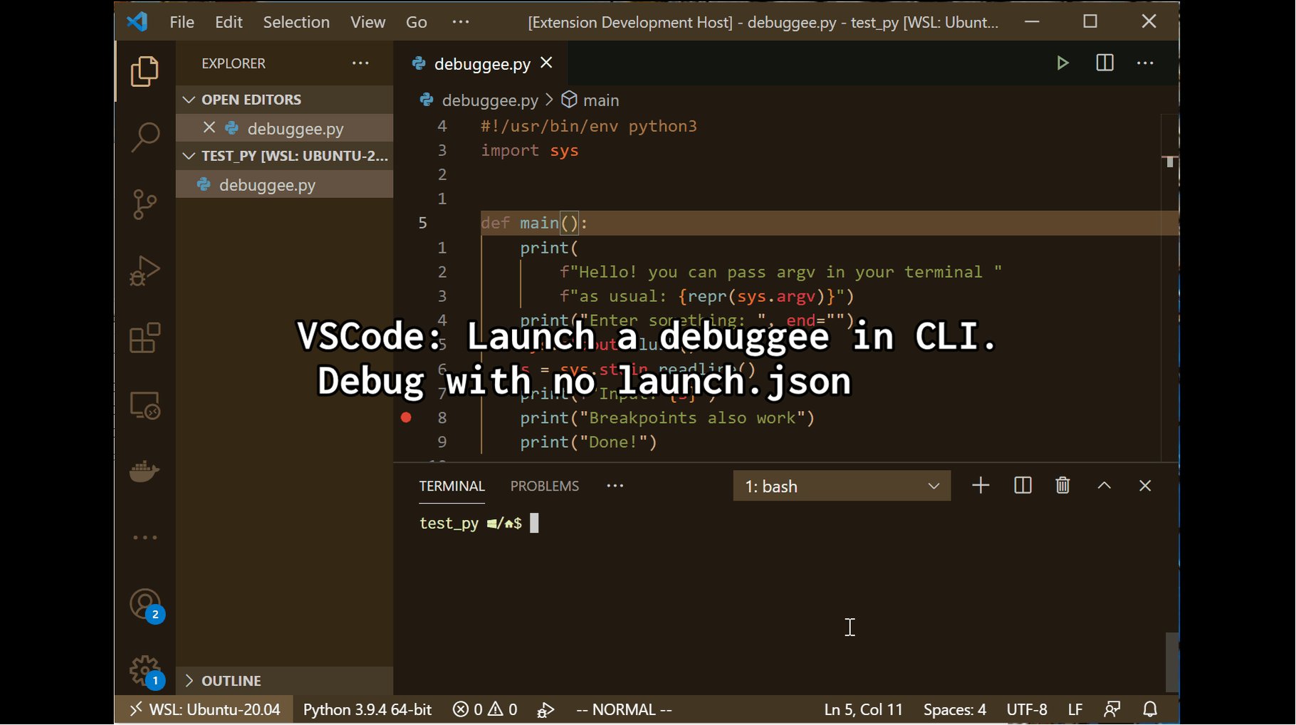
Task: Open the errors and warnings count
Action: pyautogui.click(x=485, y=709)
